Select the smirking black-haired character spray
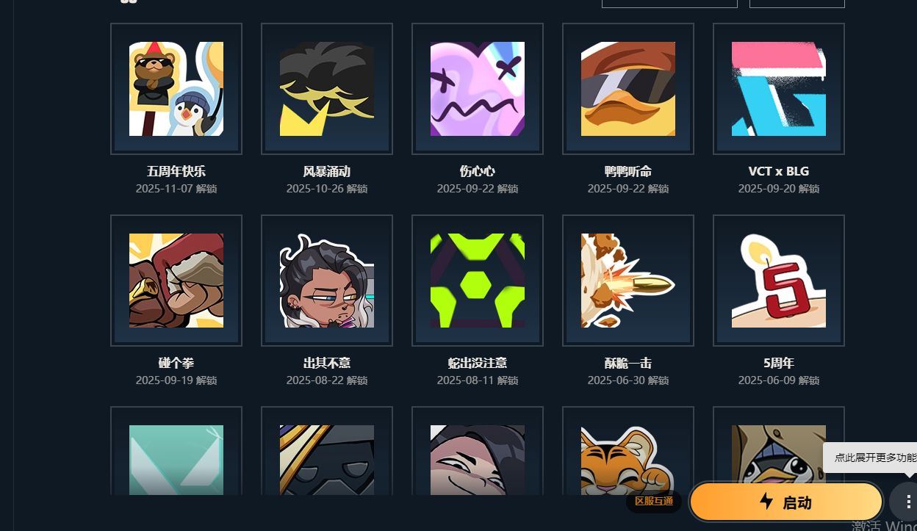This screenshot has height=531, width=917. tap(478, 451)
